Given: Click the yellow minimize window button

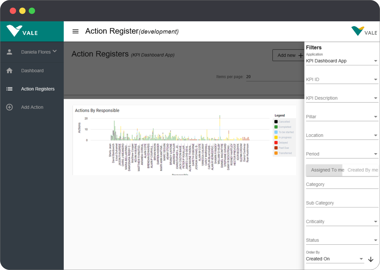Looking at the screenshot, I should (x=22, y=11).
